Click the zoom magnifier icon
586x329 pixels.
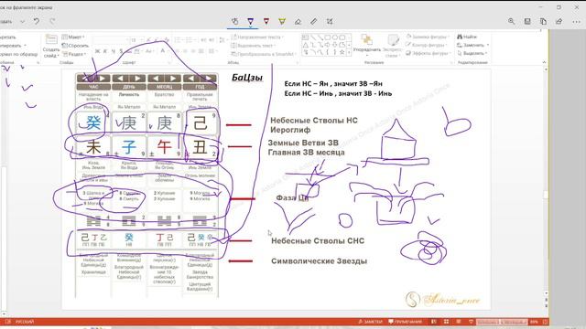511,22
